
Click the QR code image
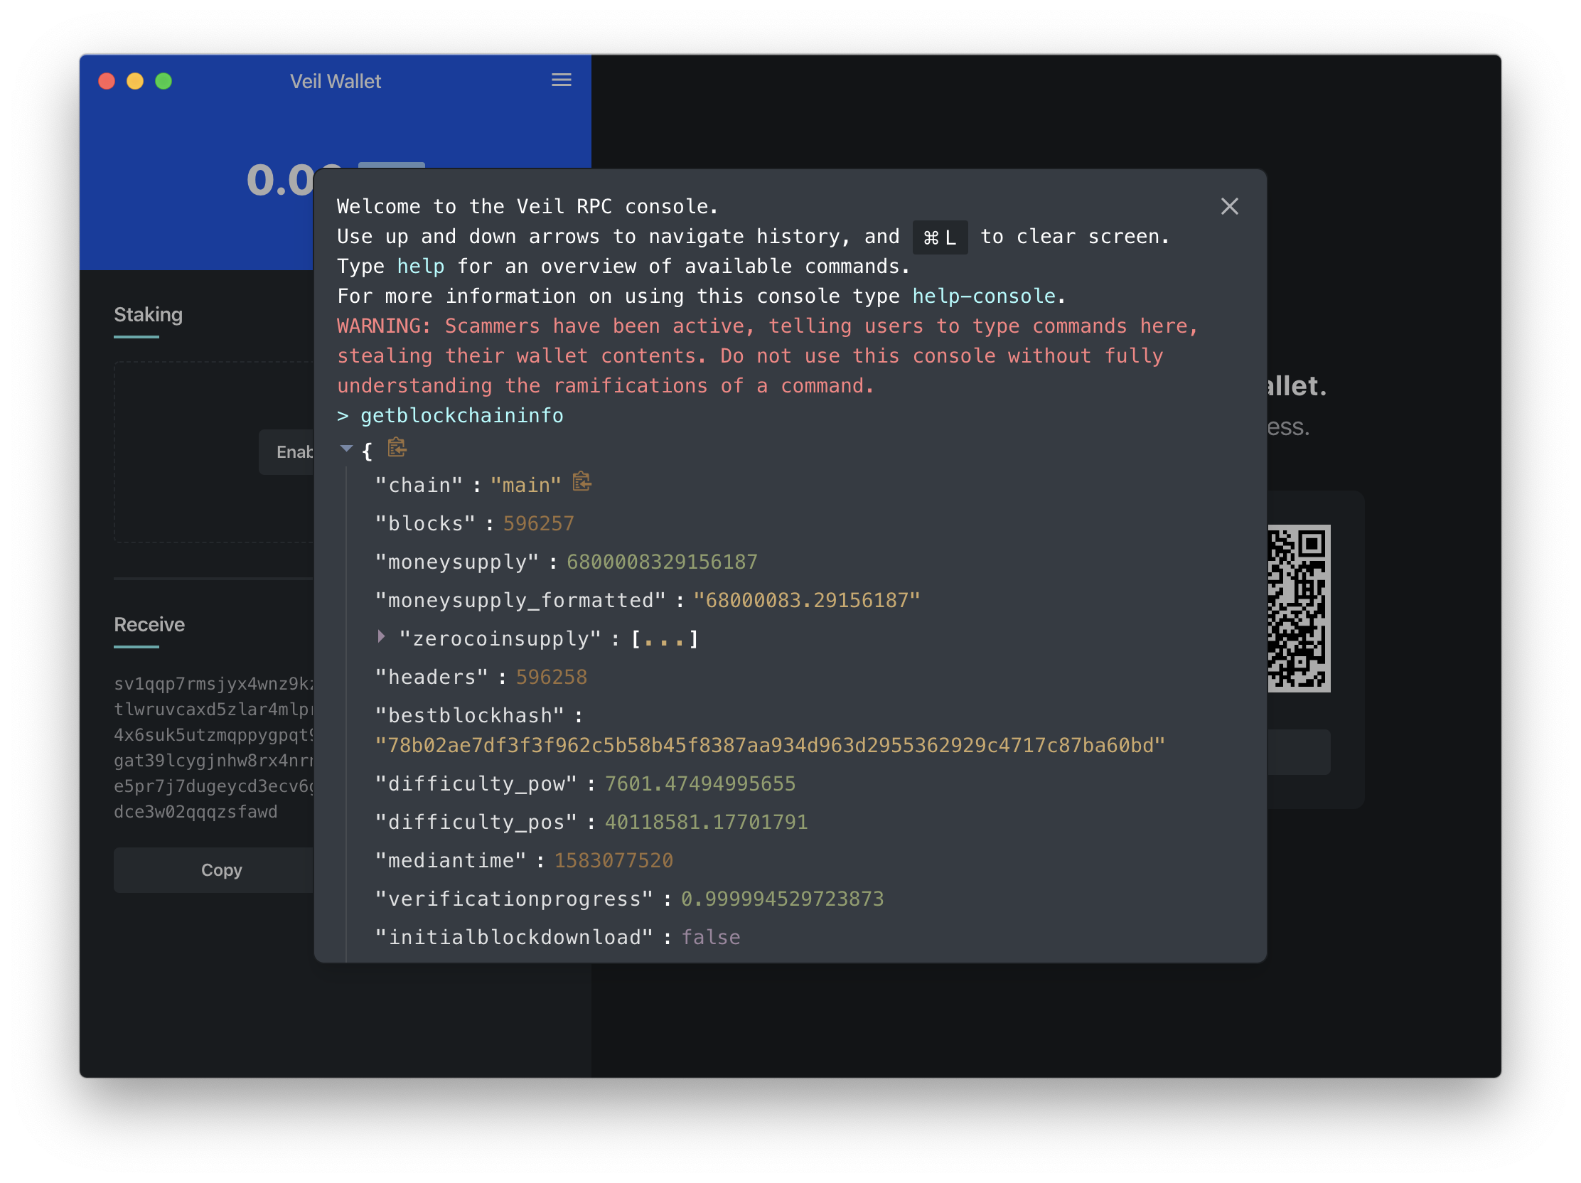pyautogui.click(x=1299, y=609)
